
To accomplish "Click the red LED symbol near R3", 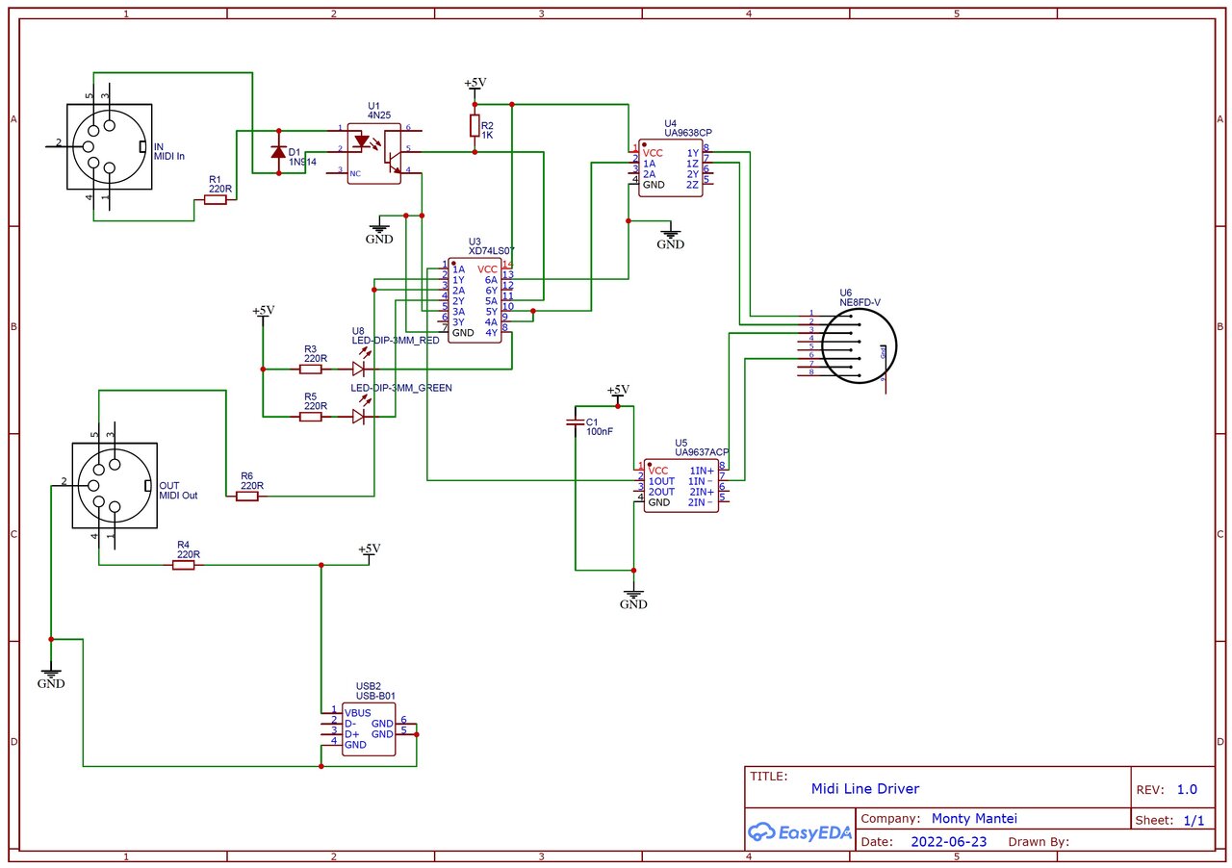I will [x=359, y=368].
